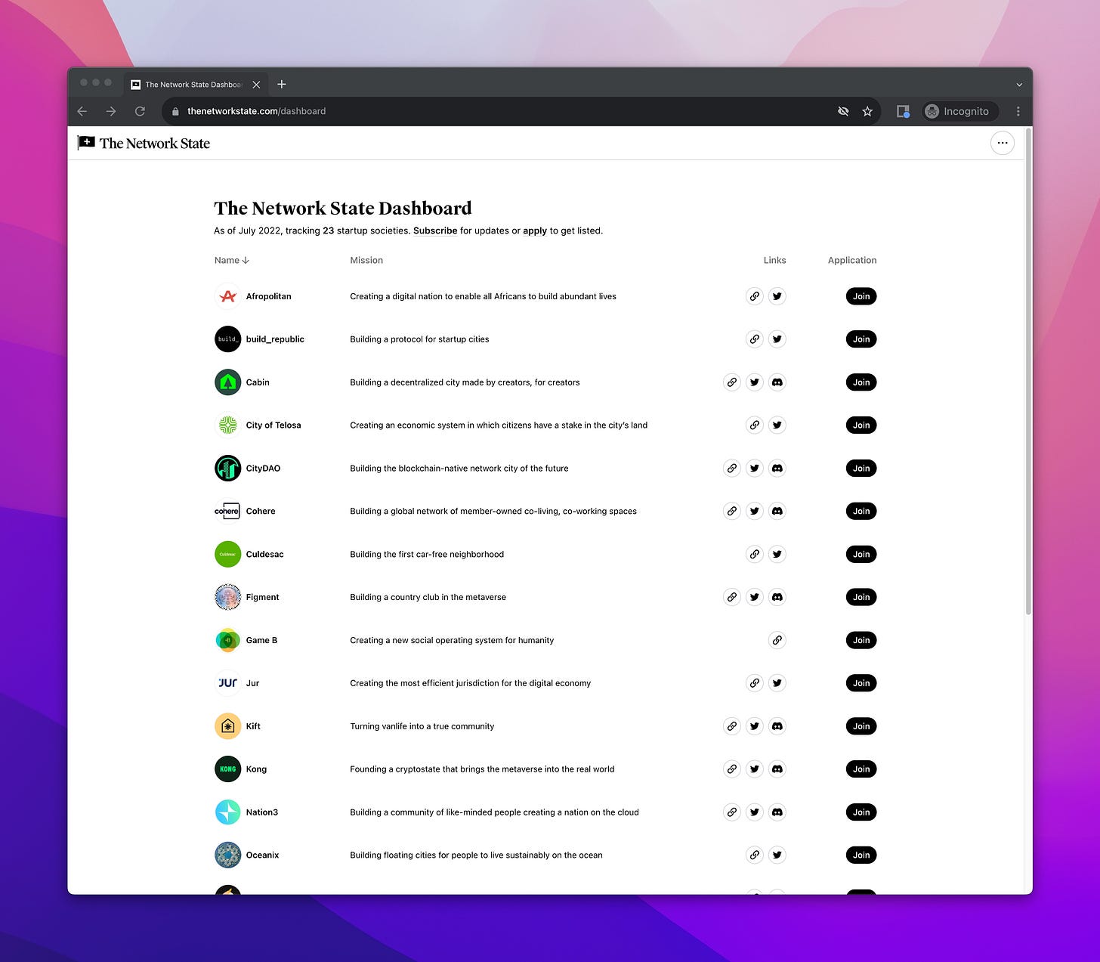Click the City of Telosa name
Viewport: 1100px width, 962px height.
click(273, 425)
